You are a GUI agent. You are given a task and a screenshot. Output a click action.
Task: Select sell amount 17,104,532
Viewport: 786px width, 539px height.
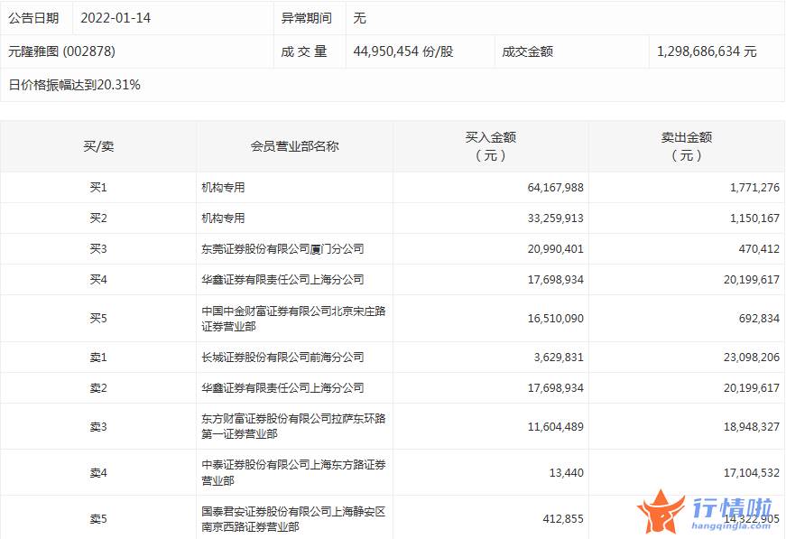click(752, 473)
